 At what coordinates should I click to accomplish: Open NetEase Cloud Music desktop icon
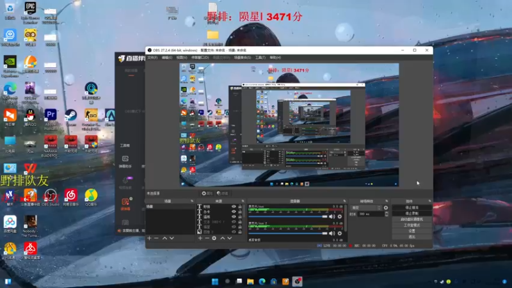pyautogui.click(x=71, y=198)
